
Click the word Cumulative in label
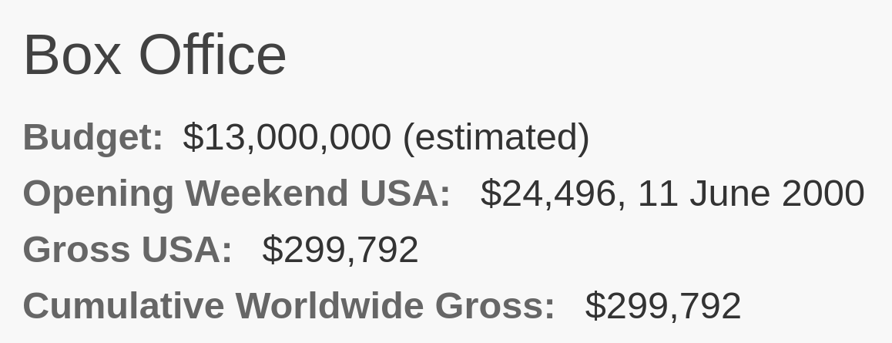pyautogui.click(x=123, y=305)
